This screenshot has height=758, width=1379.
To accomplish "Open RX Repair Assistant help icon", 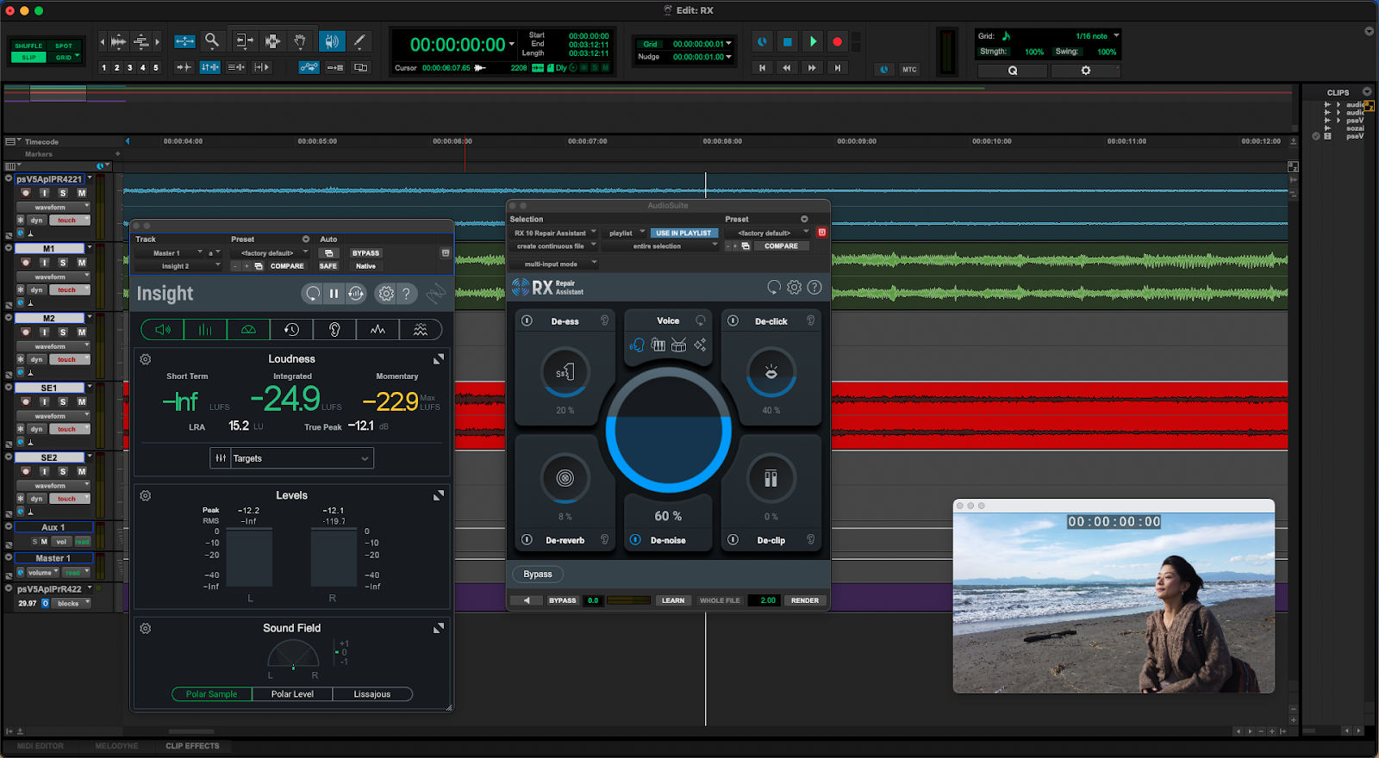I will [x=814, y=287].
